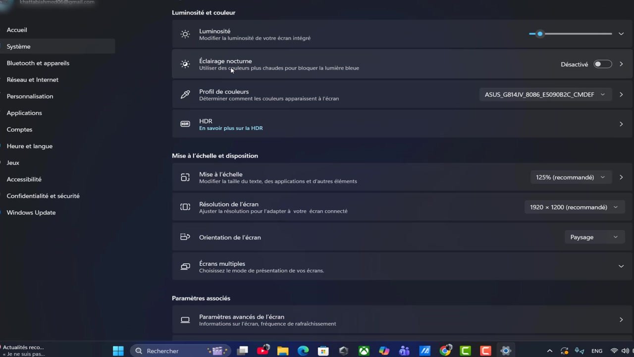Click the HDR badge icon
The image size is (634, 357).
click(x=185, y=124)
